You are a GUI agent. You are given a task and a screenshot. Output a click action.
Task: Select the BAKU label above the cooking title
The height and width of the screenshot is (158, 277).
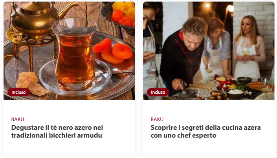pyautogui.click(x=157, y=119)
